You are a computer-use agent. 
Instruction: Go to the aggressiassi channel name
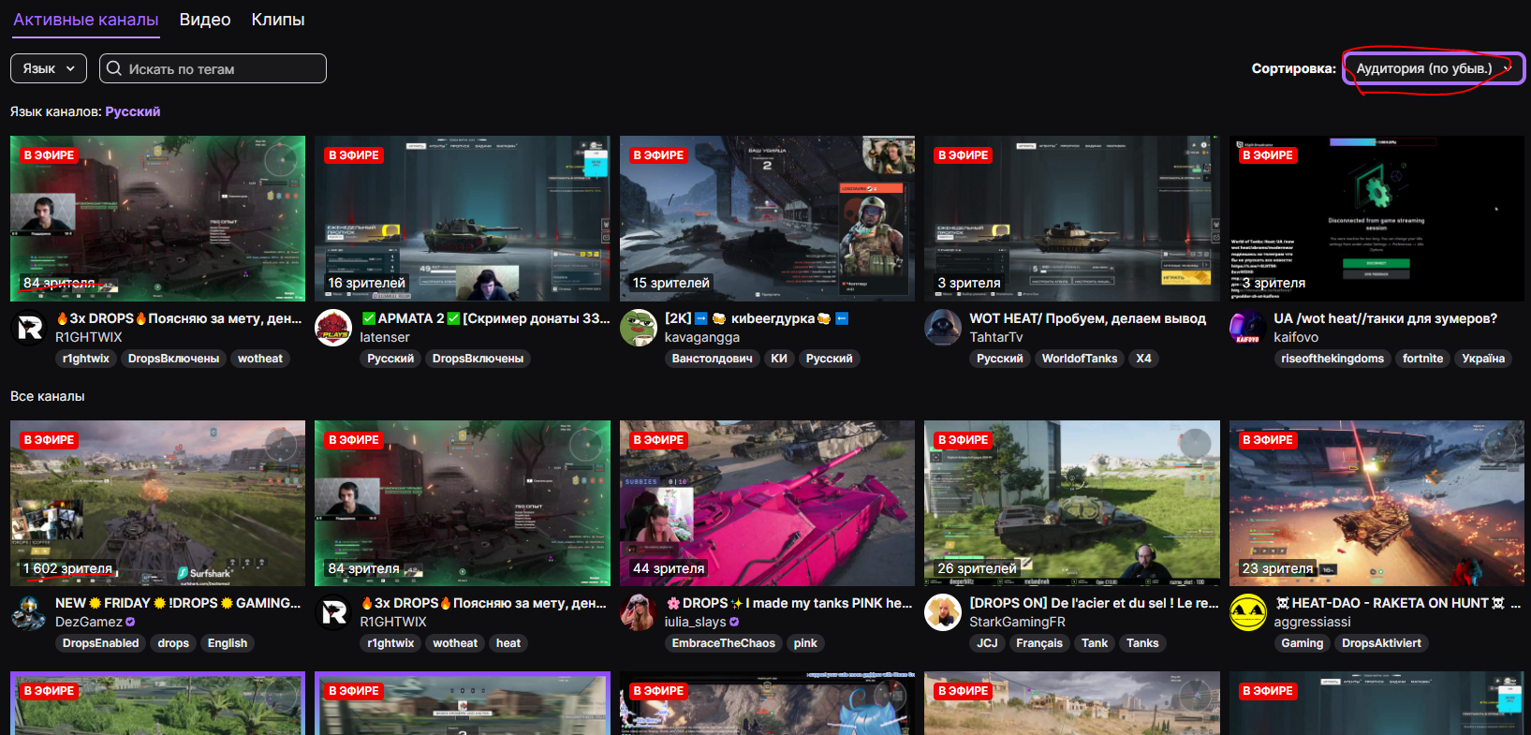[1312, 622]
